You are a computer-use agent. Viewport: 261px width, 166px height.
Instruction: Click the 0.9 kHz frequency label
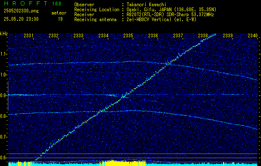3,95
